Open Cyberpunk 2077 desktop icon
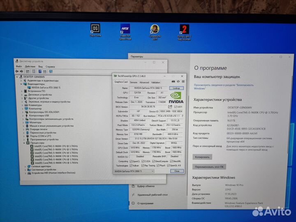 (x=155, y=32)
